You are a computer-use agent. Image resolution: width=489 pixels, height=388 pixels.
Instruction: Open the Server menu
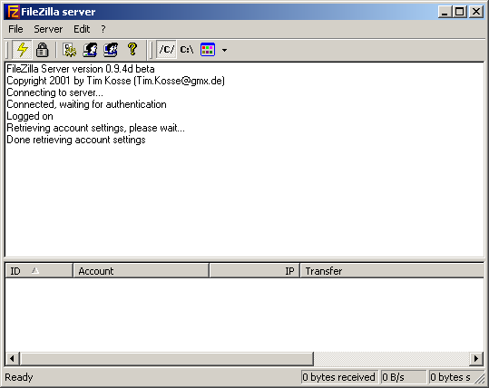[48, 29]
